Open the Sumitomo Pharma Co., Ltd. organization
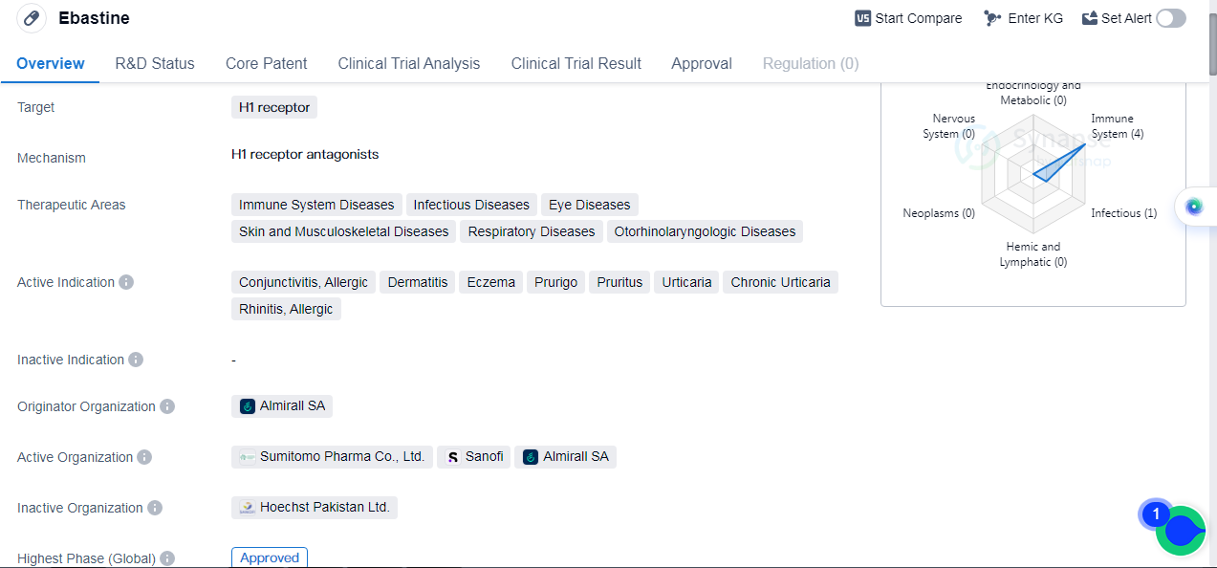 click(332, 457)
